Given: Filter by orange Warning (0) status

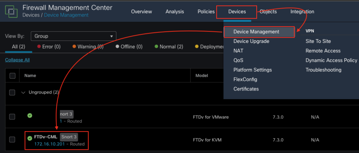Looking at the screenshot, I should pyautogui.click(x=88, y=46).
